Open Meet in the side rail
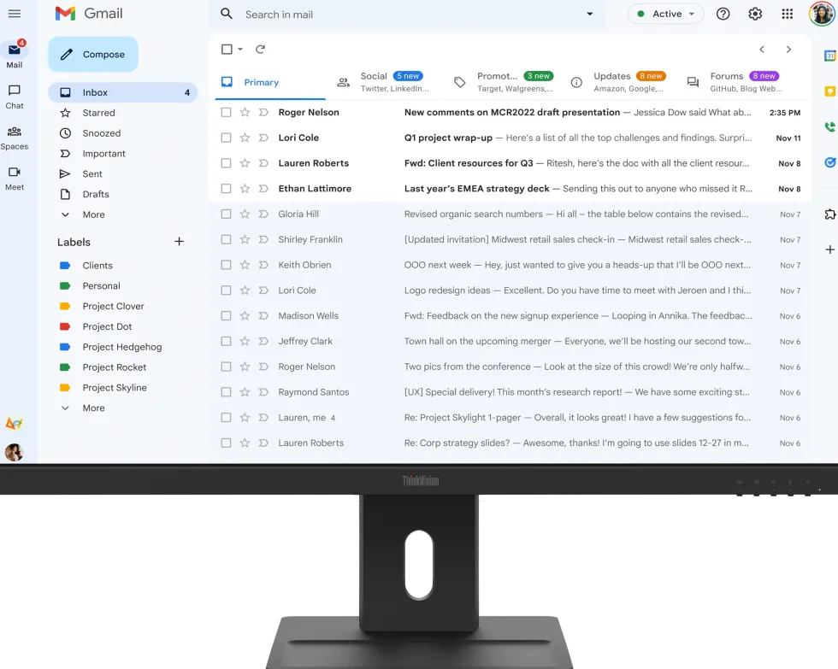 pyautogui.click(x=15, y=179)
